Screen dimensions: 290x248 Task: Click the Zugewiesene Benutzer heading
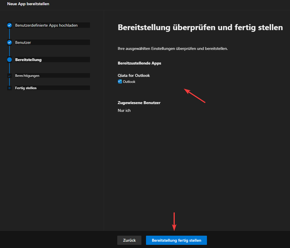click(139, 103)
